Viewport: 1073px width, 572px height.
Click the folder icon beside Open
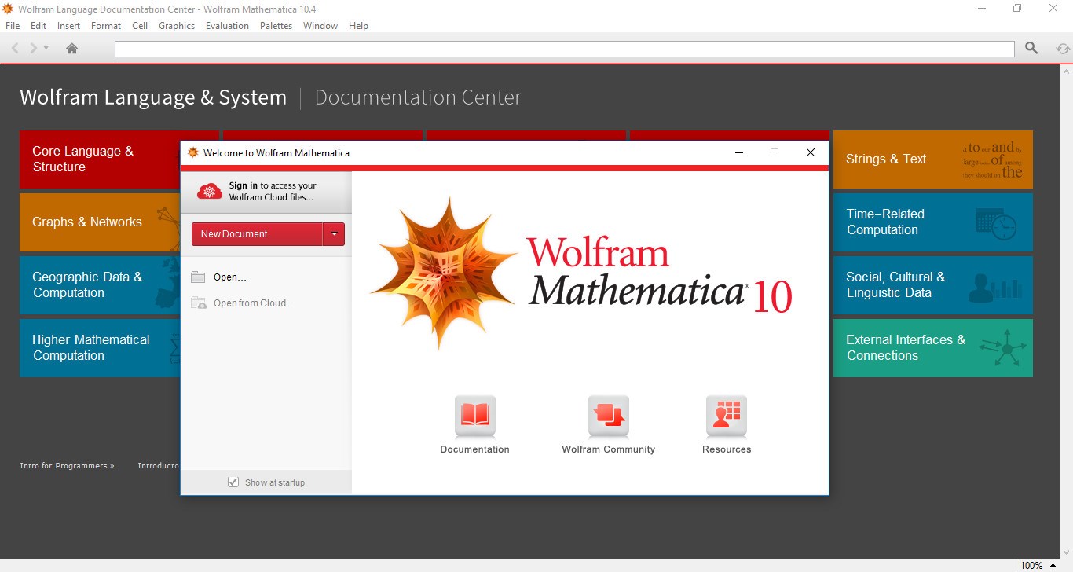tap(199, 277)
